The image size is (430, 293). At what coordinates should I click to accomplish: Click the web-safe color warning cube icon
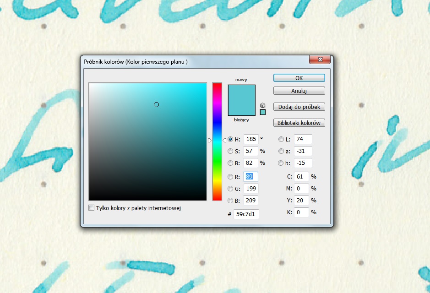tap(262, 105)
